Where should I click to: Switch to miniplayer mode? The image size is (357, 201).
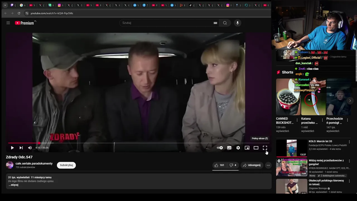point(247,148)
